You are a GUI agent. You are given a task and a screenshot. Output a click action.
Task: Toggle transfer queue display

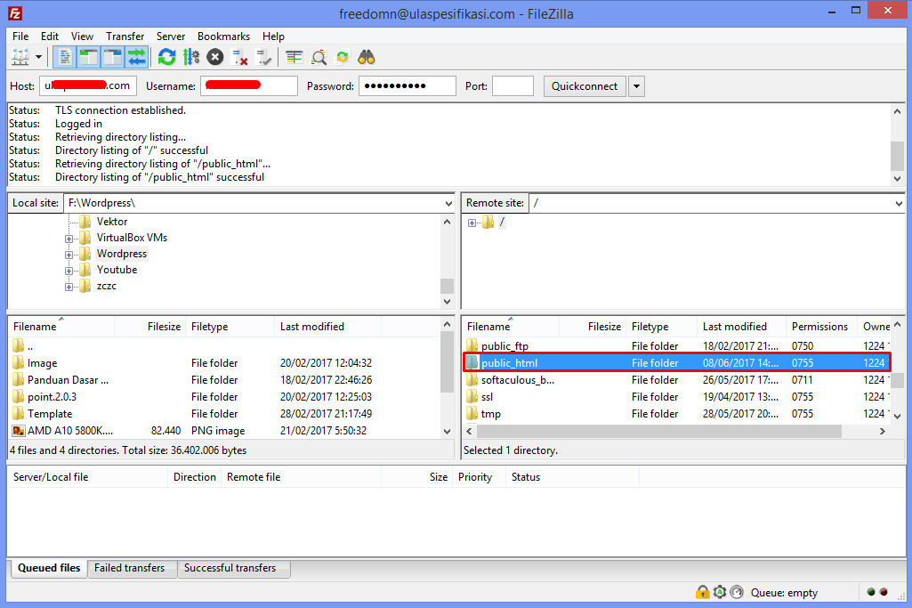click(x=137, y=57)
